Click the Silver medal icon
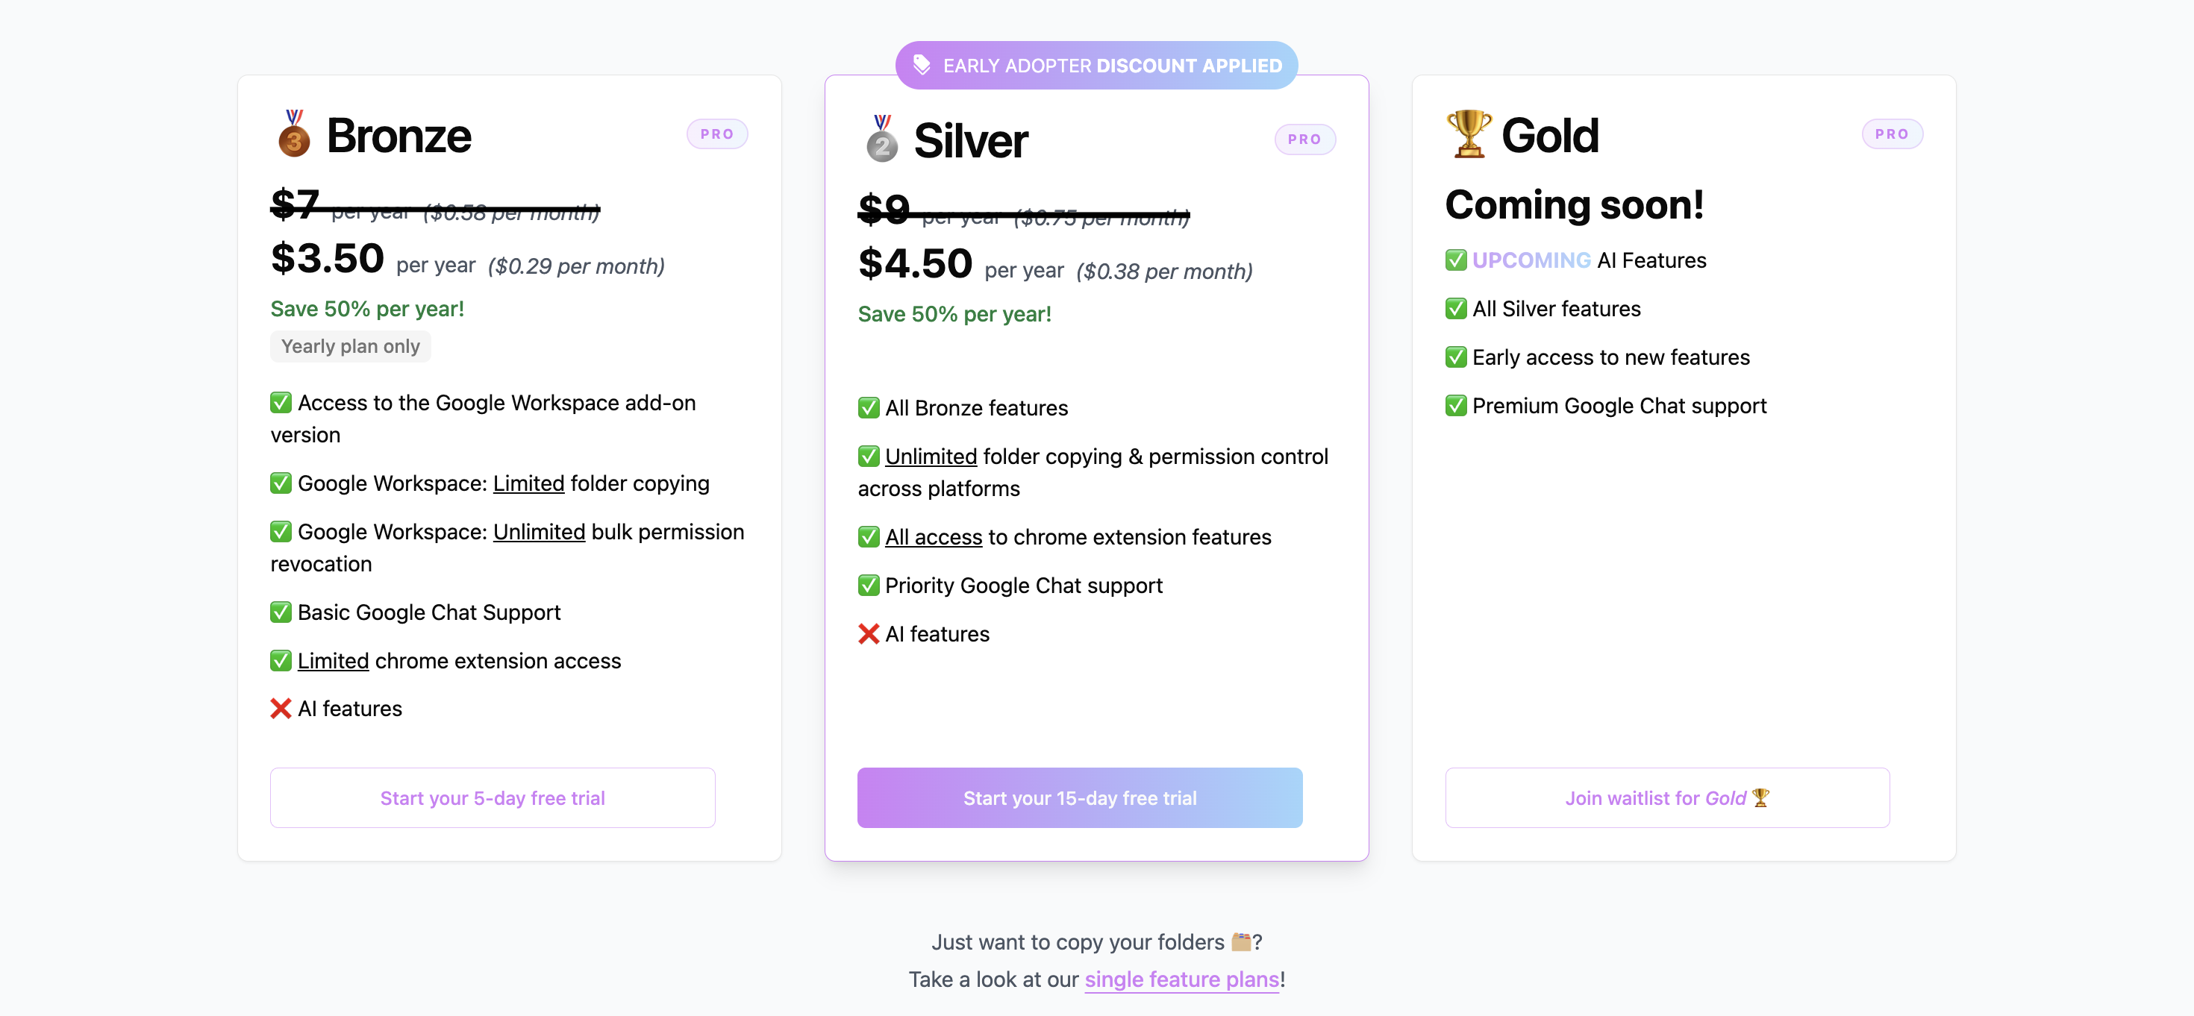2194x1016 pixels. [x=881, y=139]
